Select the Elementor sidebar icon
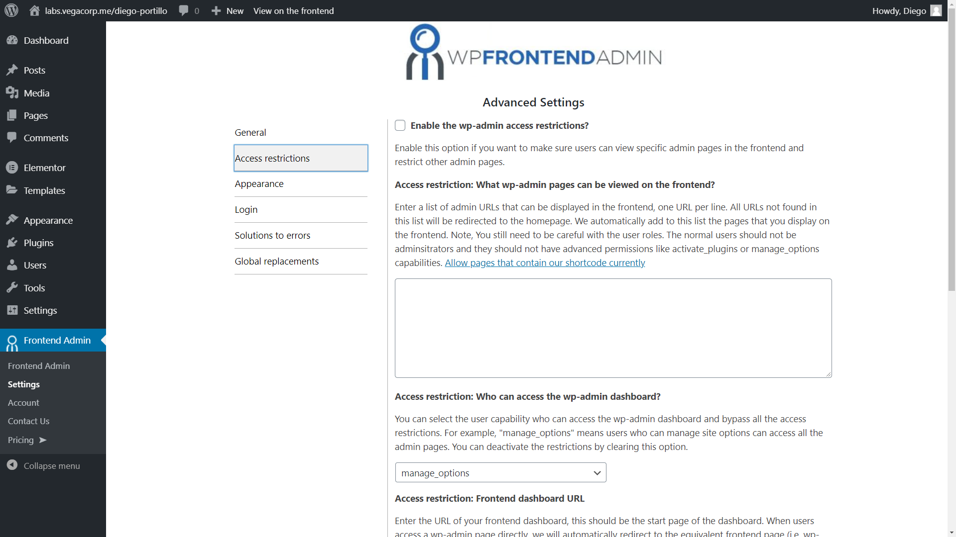956x537 pixels. tap(12, 168)
